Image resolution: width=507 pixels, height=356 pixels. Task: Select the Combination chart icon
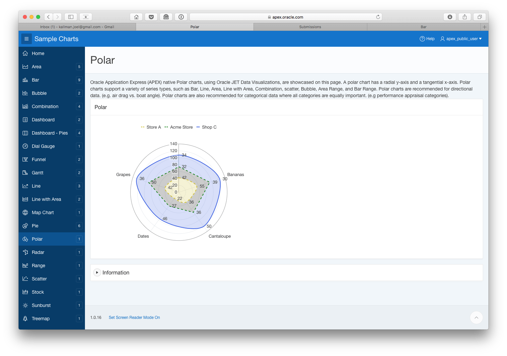pos(25,106)
